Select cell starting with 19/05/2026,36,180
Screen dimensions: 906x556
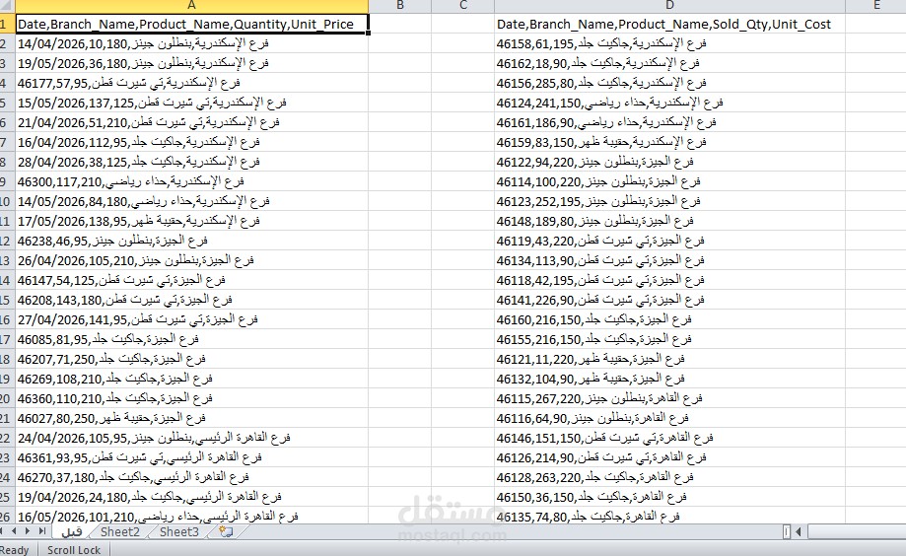[x=191, y=63]
